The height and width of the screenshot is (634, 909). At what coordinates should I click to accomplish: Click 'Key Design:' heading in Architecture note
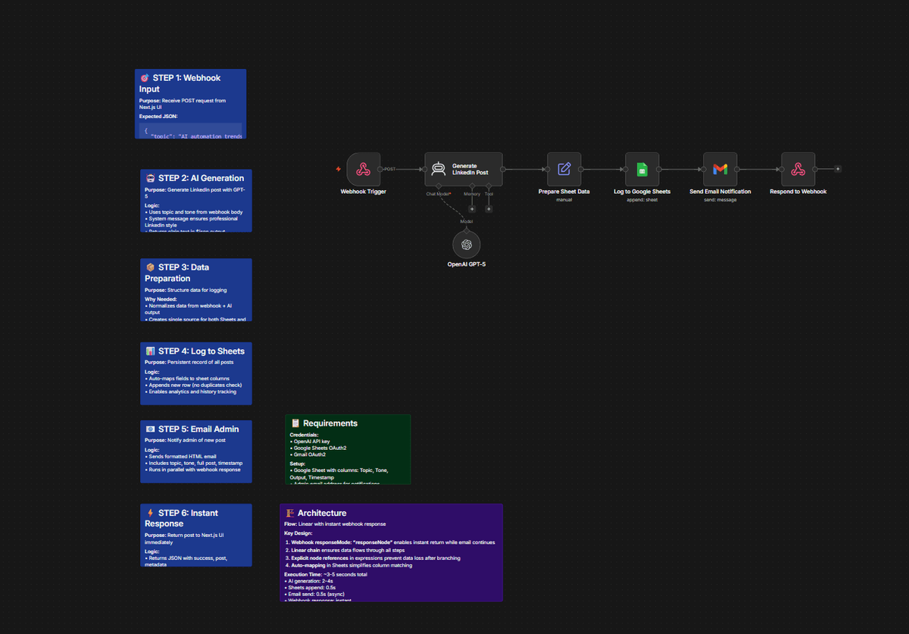point(298,533)
